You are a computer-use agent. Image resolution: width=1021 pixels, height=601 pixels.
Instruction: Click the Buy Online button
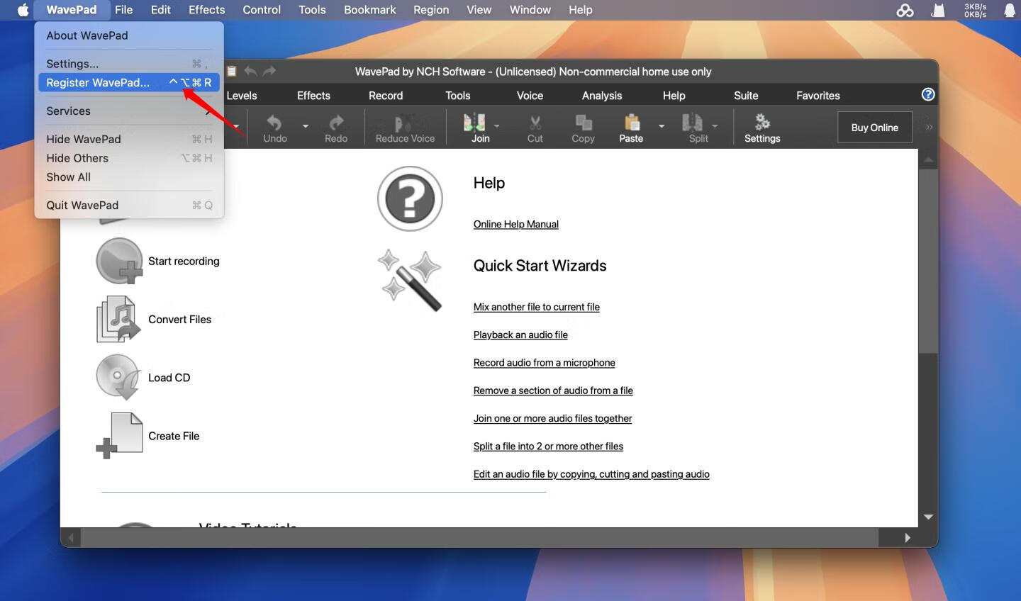[x=874, y=128]
